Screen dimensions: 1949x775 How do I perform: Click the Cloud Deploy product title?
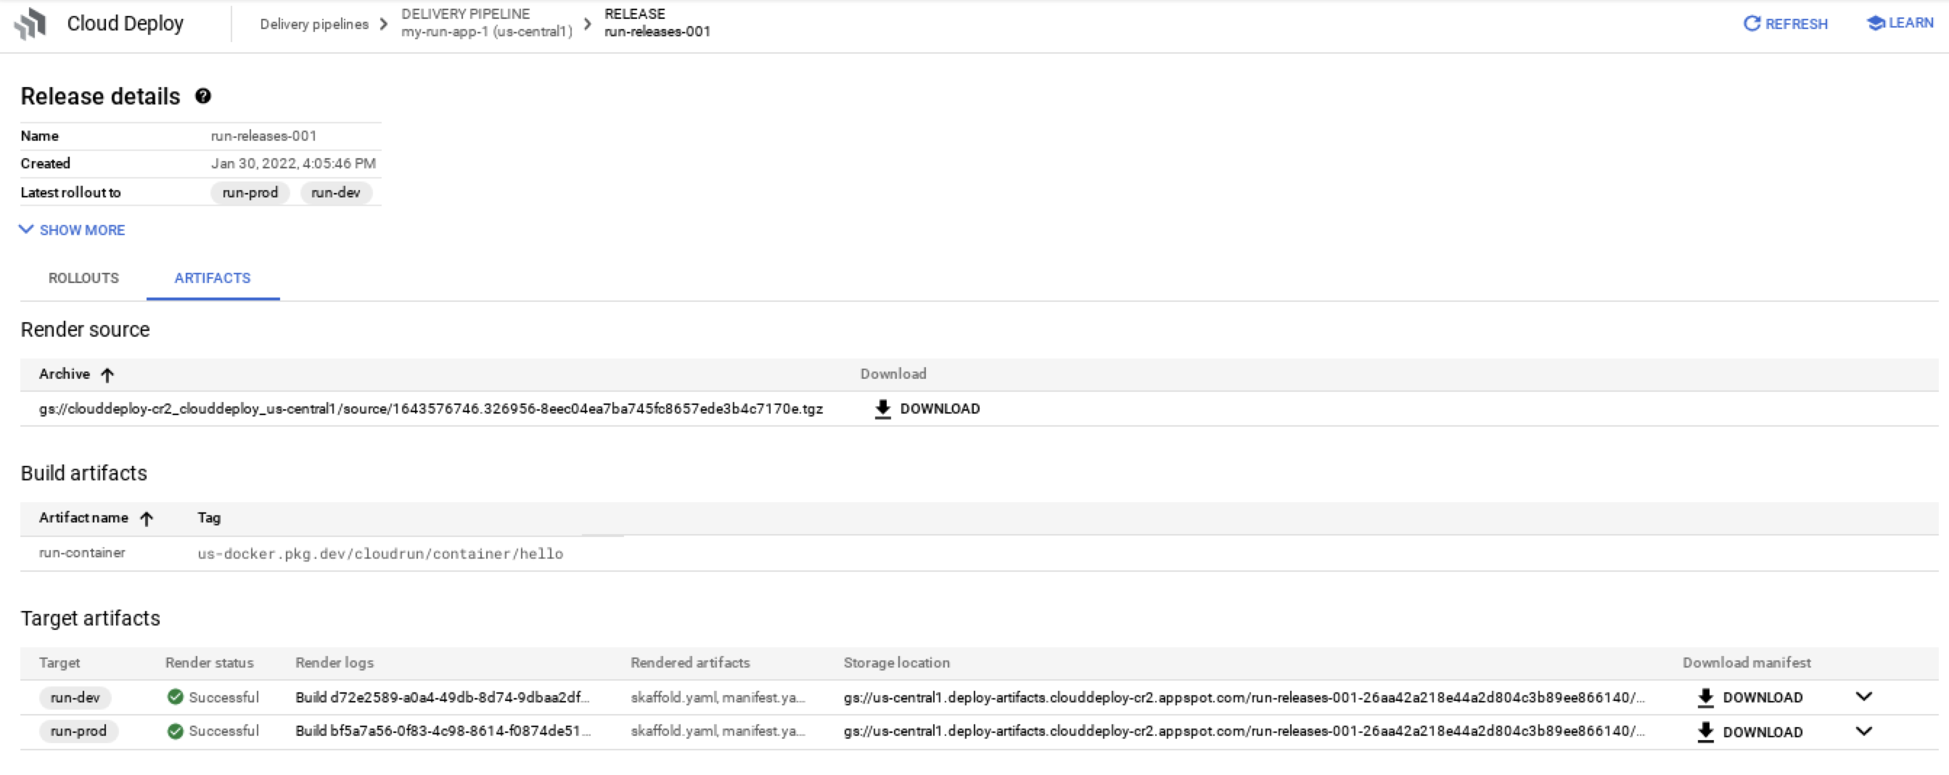125,23
